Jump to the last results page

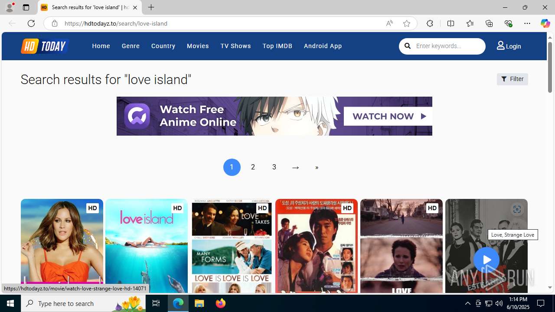(317, 167)
